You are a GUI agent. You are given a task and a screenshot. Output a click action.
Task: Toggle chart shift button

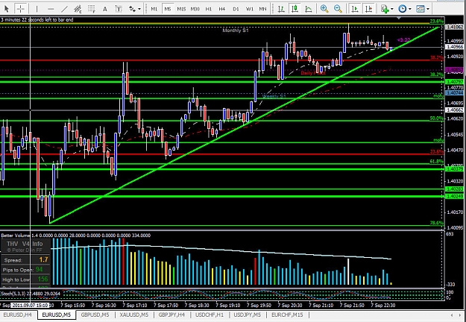(x=368, y=9)
